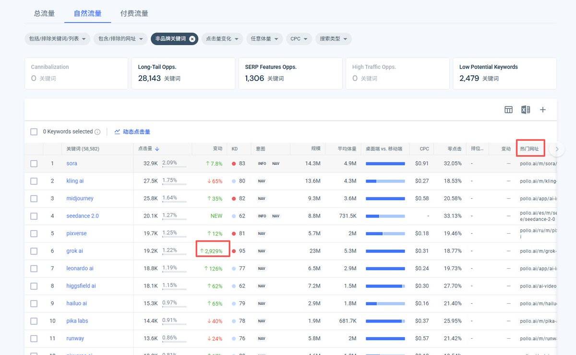Click the 平均体量 column header
The image size is (576, 355).
(347, 149)
